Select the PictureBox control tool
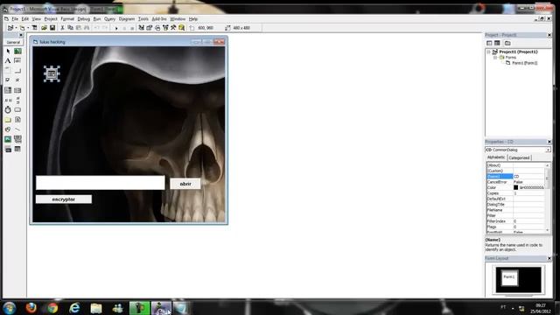This screenshot has height=315, width=560. coord(17,52)
